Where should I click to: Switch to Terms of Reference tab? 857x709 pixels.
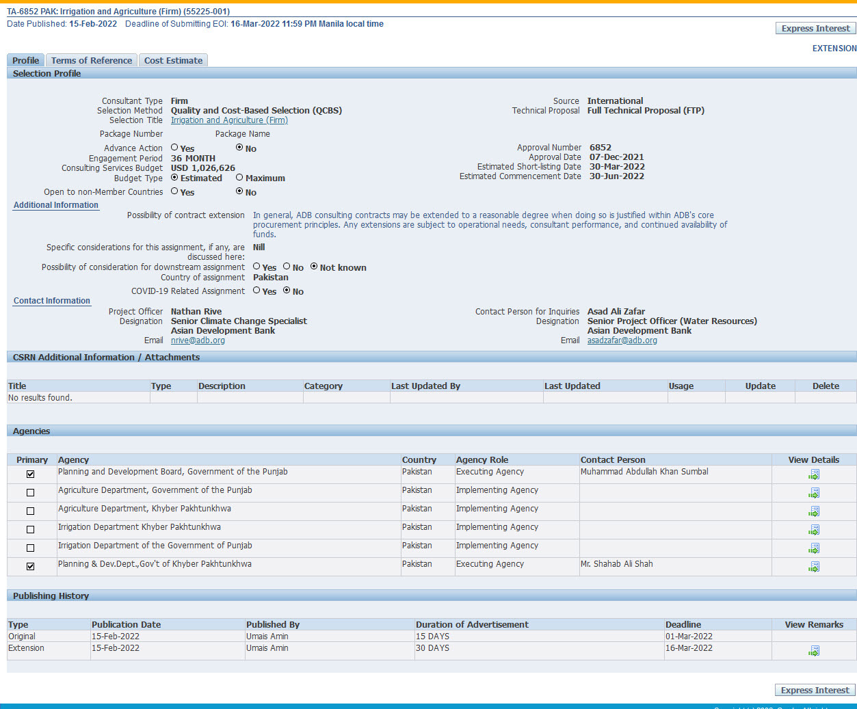92,60
